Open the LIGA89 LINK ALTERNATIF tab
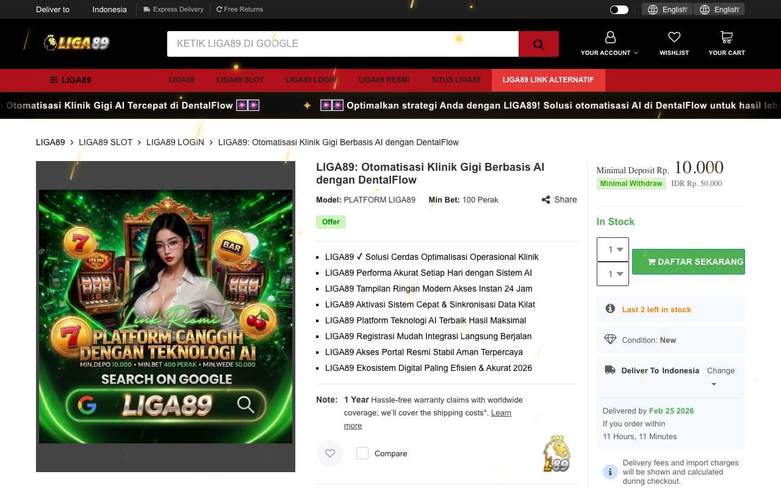 point(548,80)
